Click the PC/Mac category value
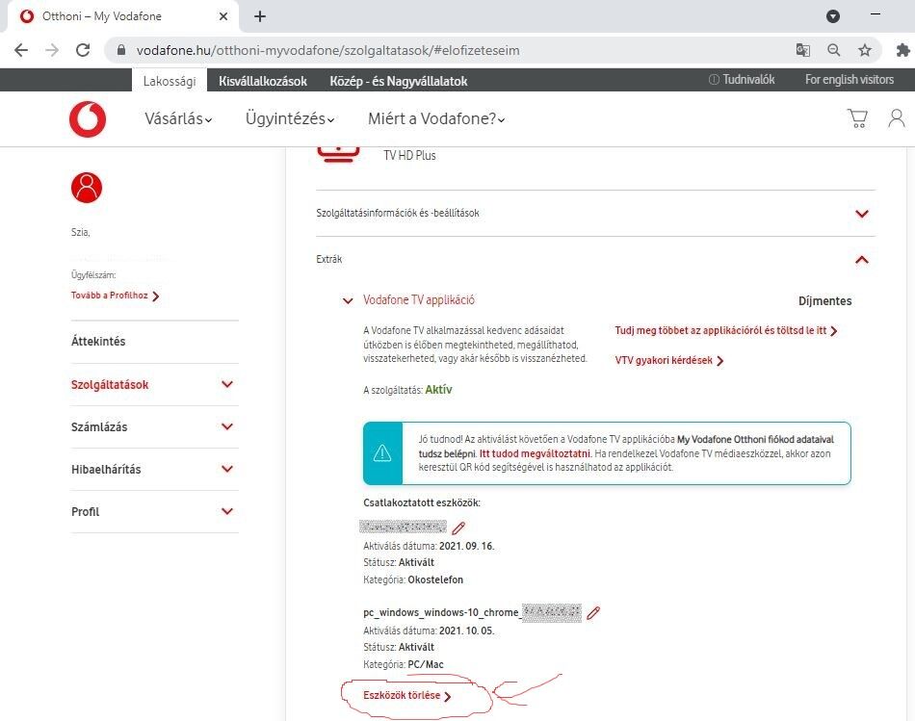Viewport: 915px width, 721px height. (x=426, y=664)
